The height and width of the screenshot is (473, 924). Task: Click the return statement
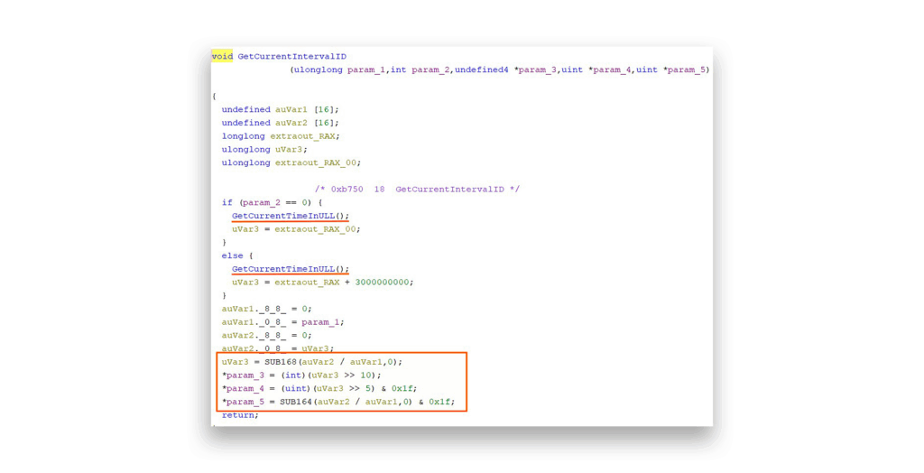point(240,415)
